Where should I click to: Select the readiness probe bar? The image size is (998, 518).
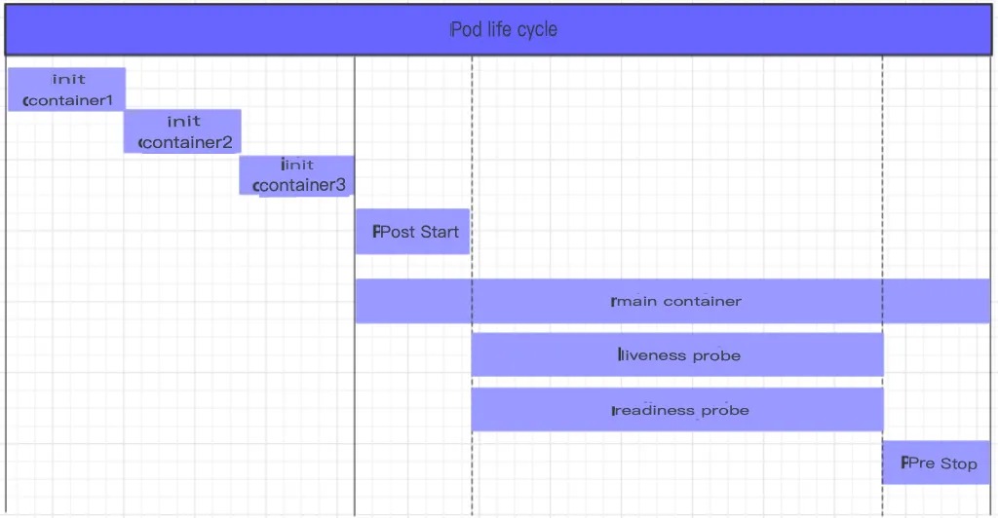677,410
